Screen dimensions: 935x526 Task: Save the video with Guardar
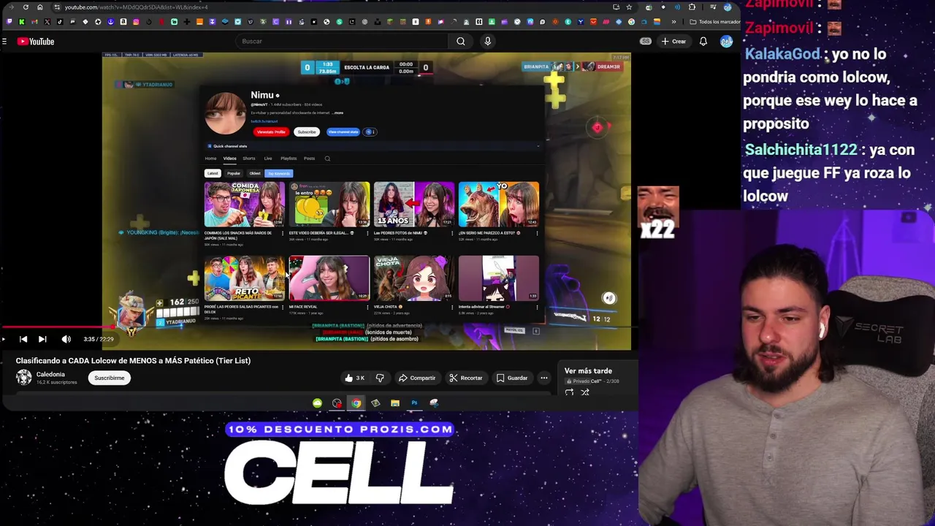(512, 378)
